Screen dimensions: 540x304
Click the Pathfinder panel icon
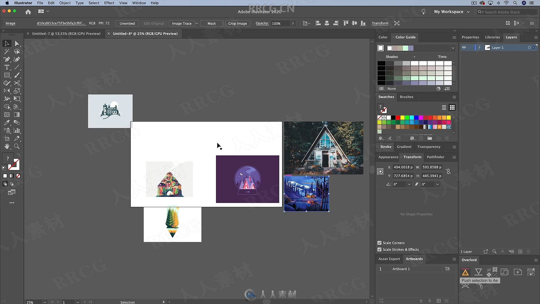coord(435,157)
